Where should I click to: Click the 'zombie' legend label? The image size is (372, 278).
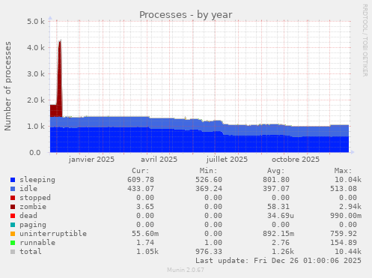(33, 207)
